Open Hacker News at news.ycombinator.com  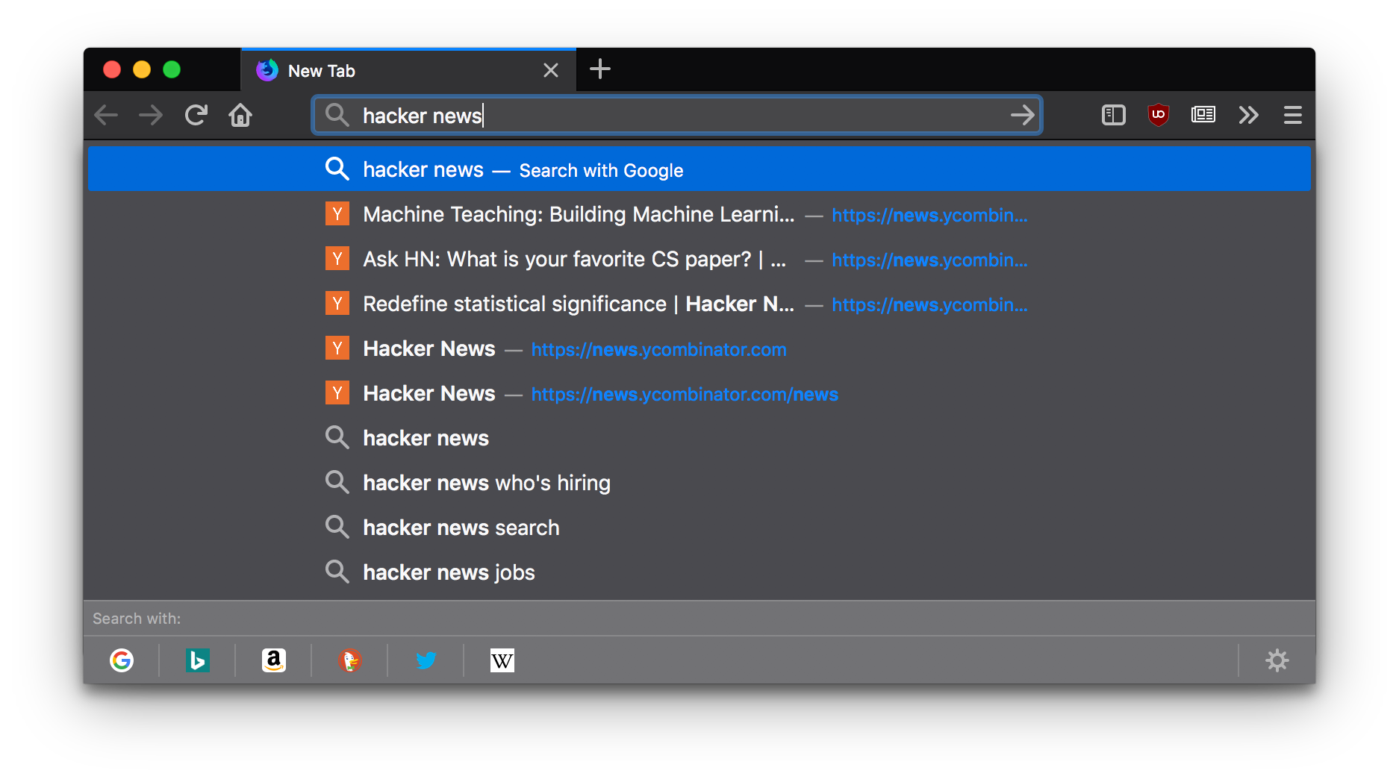(x=699, y=349)
